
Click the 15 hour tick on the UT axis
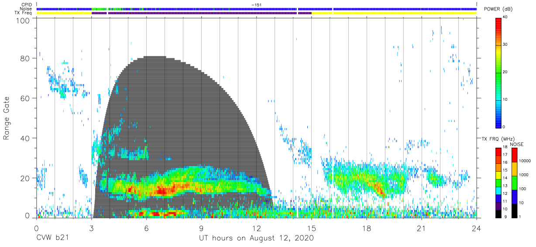(x=312, y=228)
